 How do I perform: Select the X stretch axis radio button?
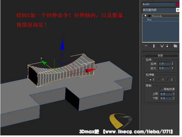pyautogui.click(x=150, y=80)
